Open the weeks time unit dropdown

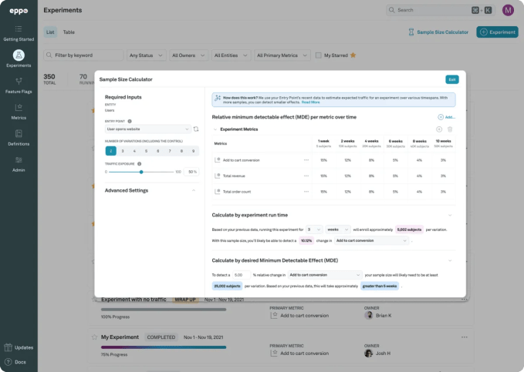pyautogui.click(x=337, y=230)
